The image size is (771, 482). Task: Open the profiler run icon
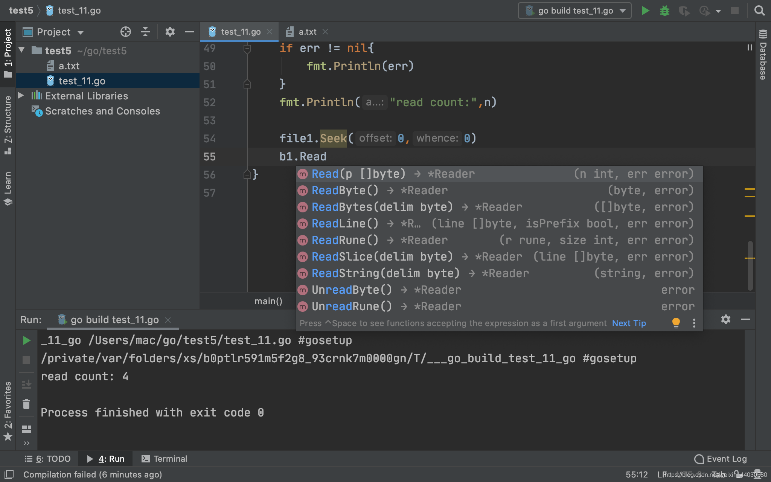(x=704, y=11)
